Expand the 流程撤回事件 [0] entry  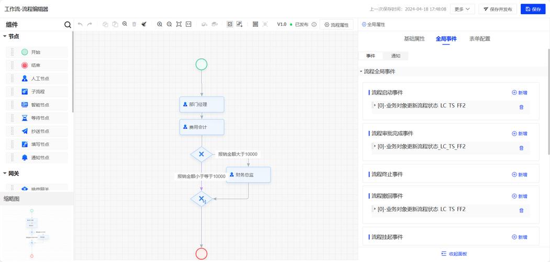coord(375,209)
